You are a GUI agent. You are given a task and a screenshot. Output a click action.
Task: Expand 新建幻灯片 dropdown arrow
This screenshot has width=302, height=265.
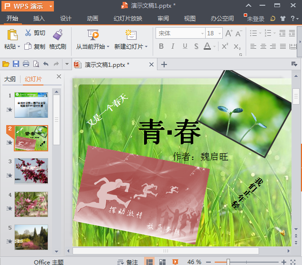tap(146, 46)
